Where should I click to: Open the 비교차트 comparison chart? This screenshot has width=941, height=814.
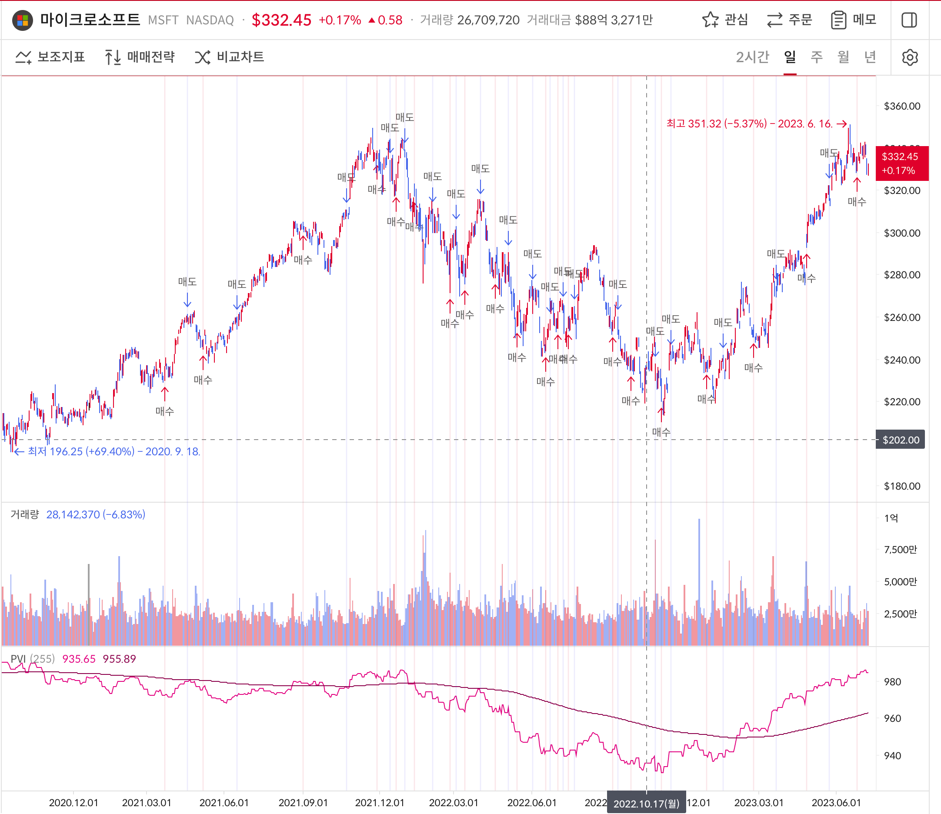(x=229, y=57)
